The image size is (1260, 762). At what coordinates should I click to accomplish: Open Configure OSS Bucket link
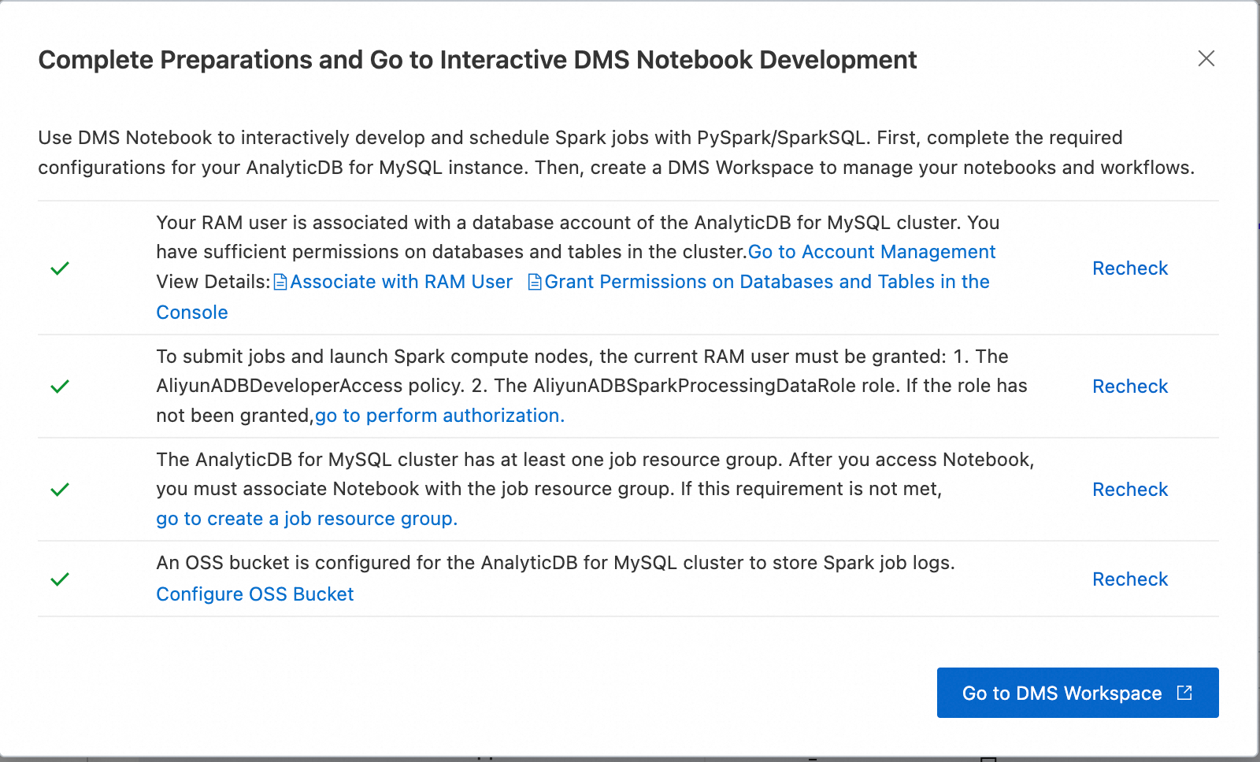pyautogui.click(x=254, y=594)
